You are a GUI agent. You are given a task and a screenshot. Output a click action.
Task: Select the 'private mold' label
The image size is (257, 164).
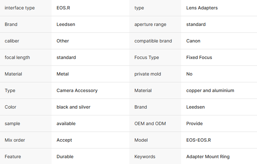click(148, 74)
